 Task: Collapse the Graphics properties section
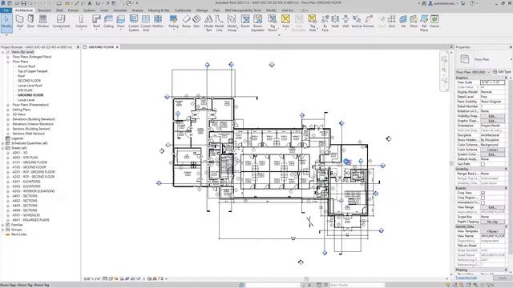pos(506,78)
